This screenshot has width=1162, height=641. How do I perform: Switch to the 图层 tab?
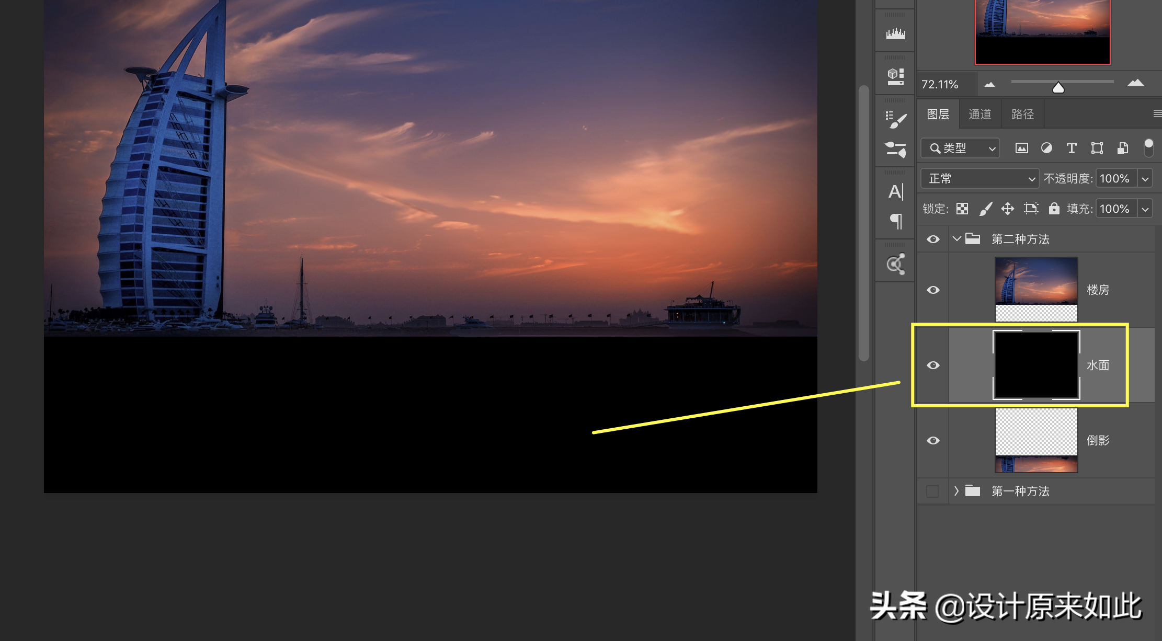coord(938,114)
